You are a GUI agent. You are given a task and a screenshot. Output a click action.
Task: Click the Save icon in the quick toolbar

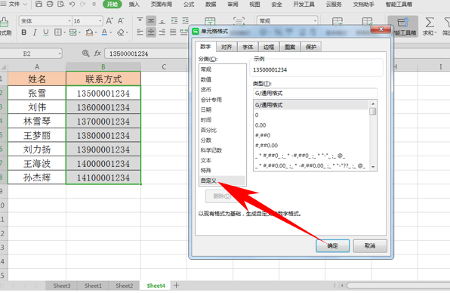39,4
